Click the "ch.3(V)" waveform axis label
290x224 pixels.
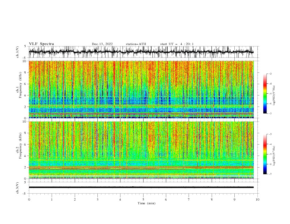18,188
